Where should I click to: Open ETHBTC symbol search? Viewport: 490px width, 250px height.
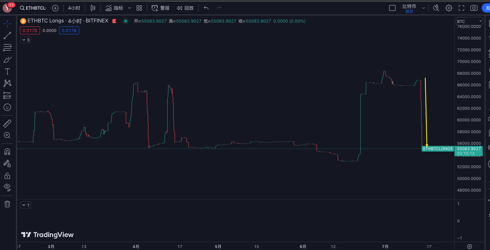pyautogui.click(x=33, y=8)
